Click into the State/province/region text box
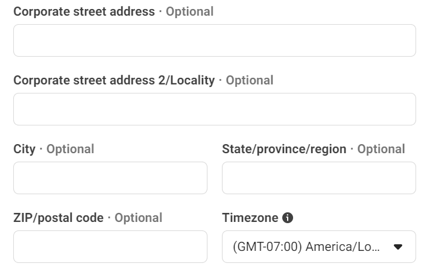430x272 pixels. [x=319, y=178]
